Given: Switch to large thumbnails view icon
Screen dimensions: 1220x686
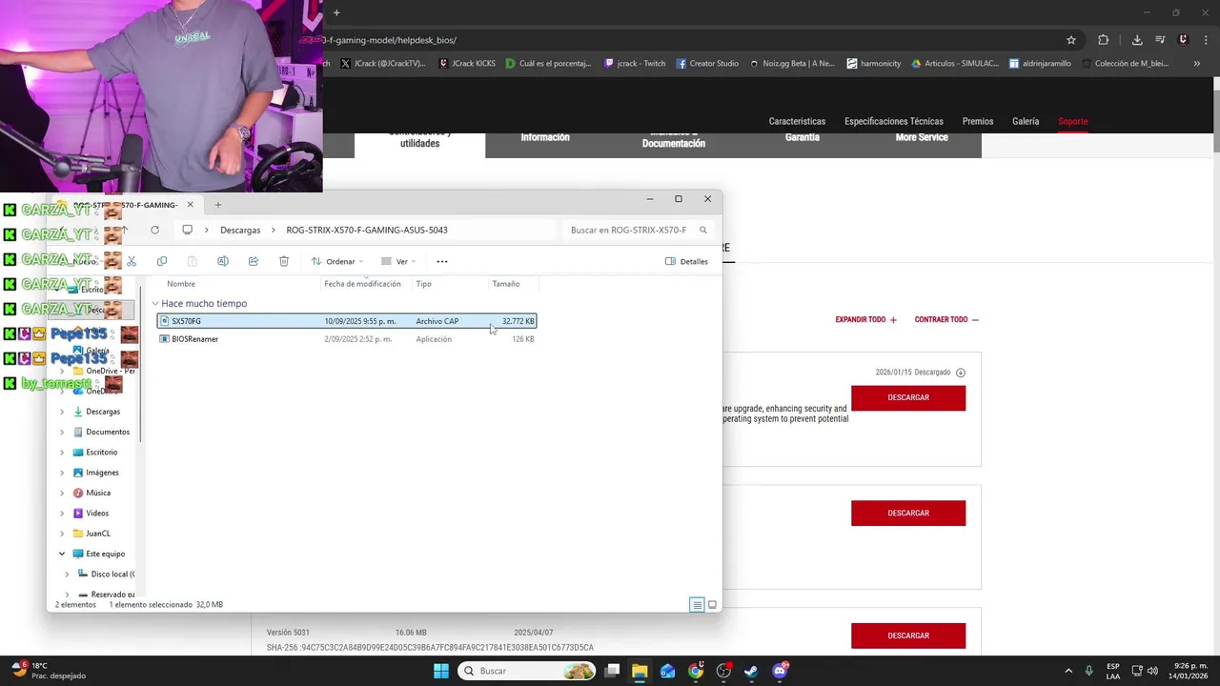Looking at the screenshot, I should 712,605.
